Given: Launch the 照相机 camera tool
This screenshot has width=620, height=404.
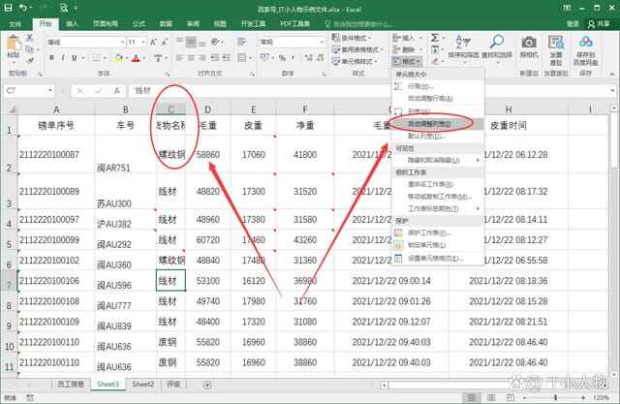Looking at the screenshot, I should point(529,47).
